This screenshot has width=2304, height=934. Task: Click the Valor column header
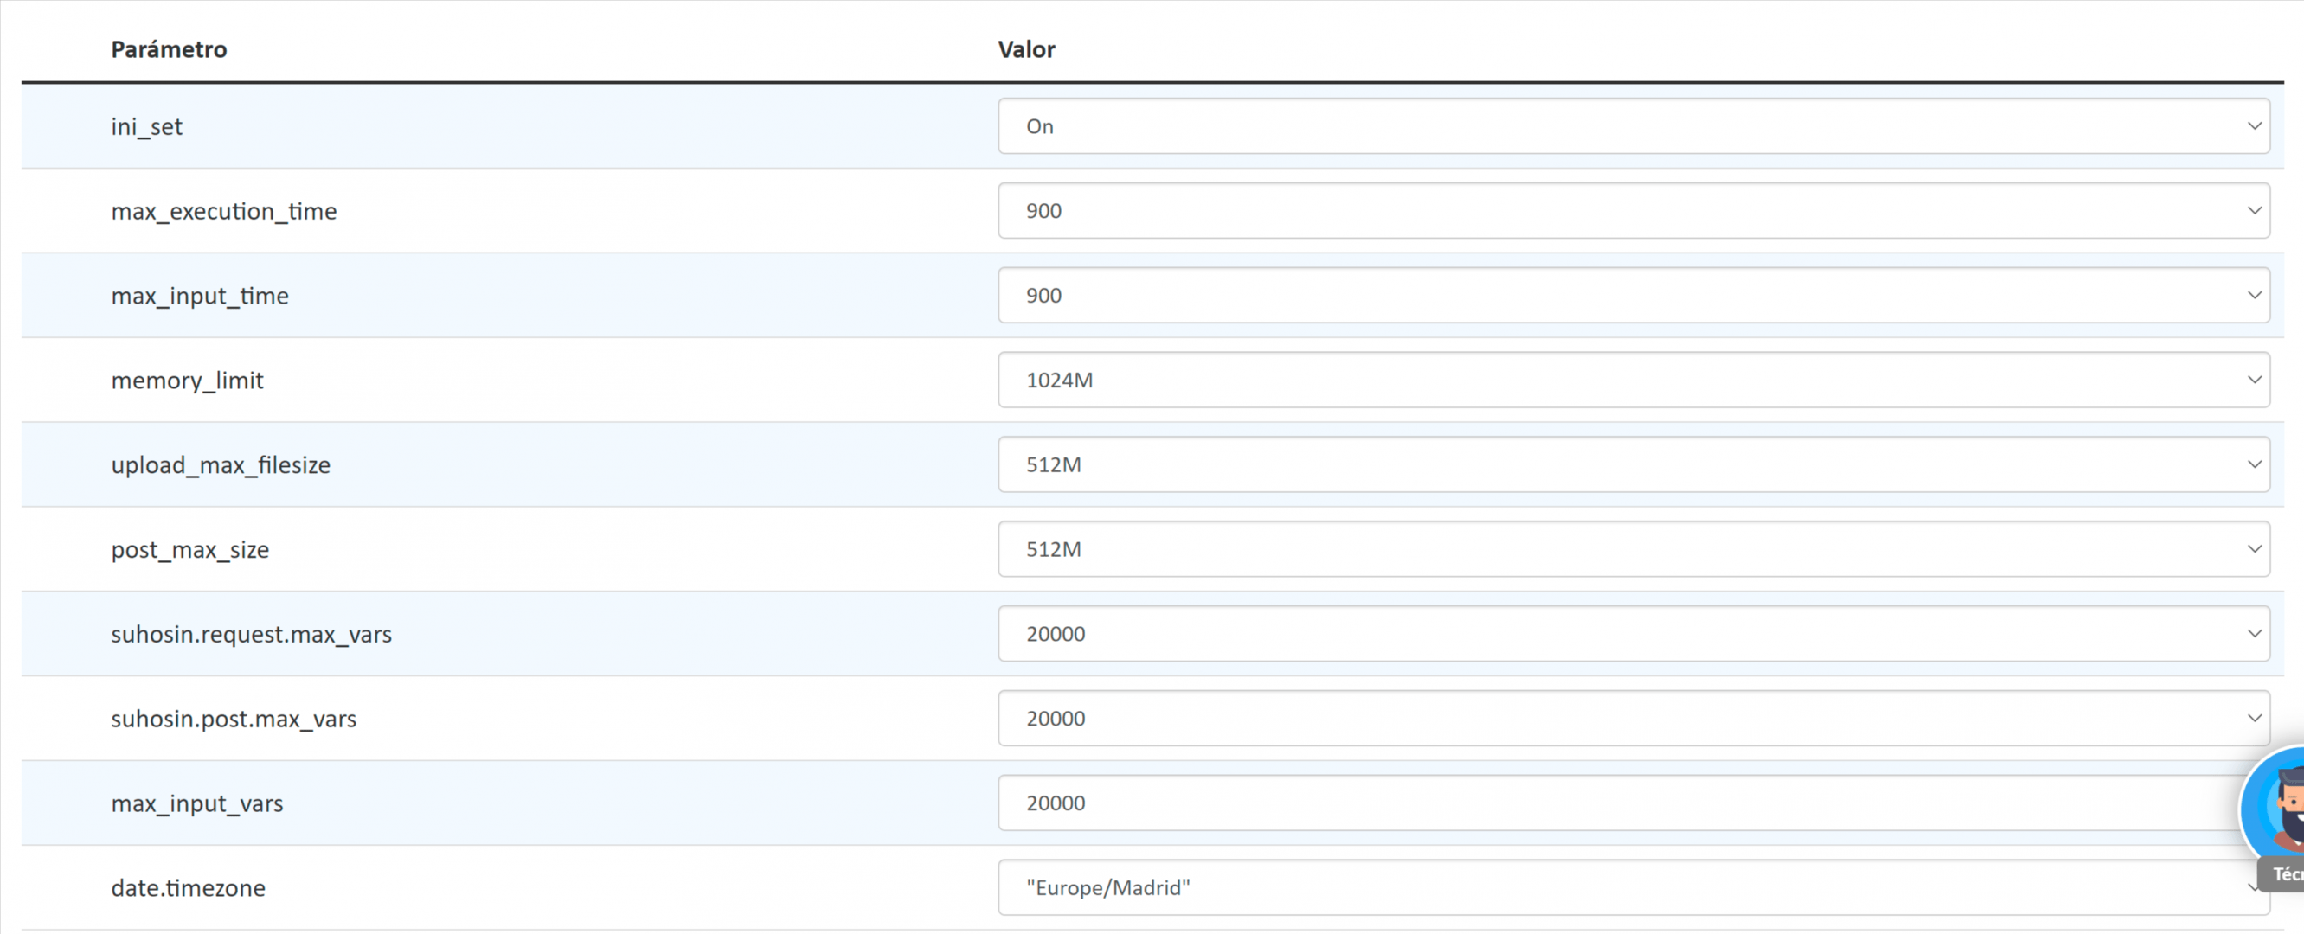pyautogui.click(x=1027, y=49)
